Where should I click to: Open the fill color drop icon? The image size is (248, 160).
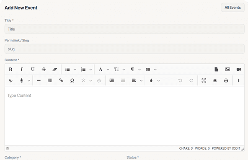pyautogui.click(x=151, y=81)
